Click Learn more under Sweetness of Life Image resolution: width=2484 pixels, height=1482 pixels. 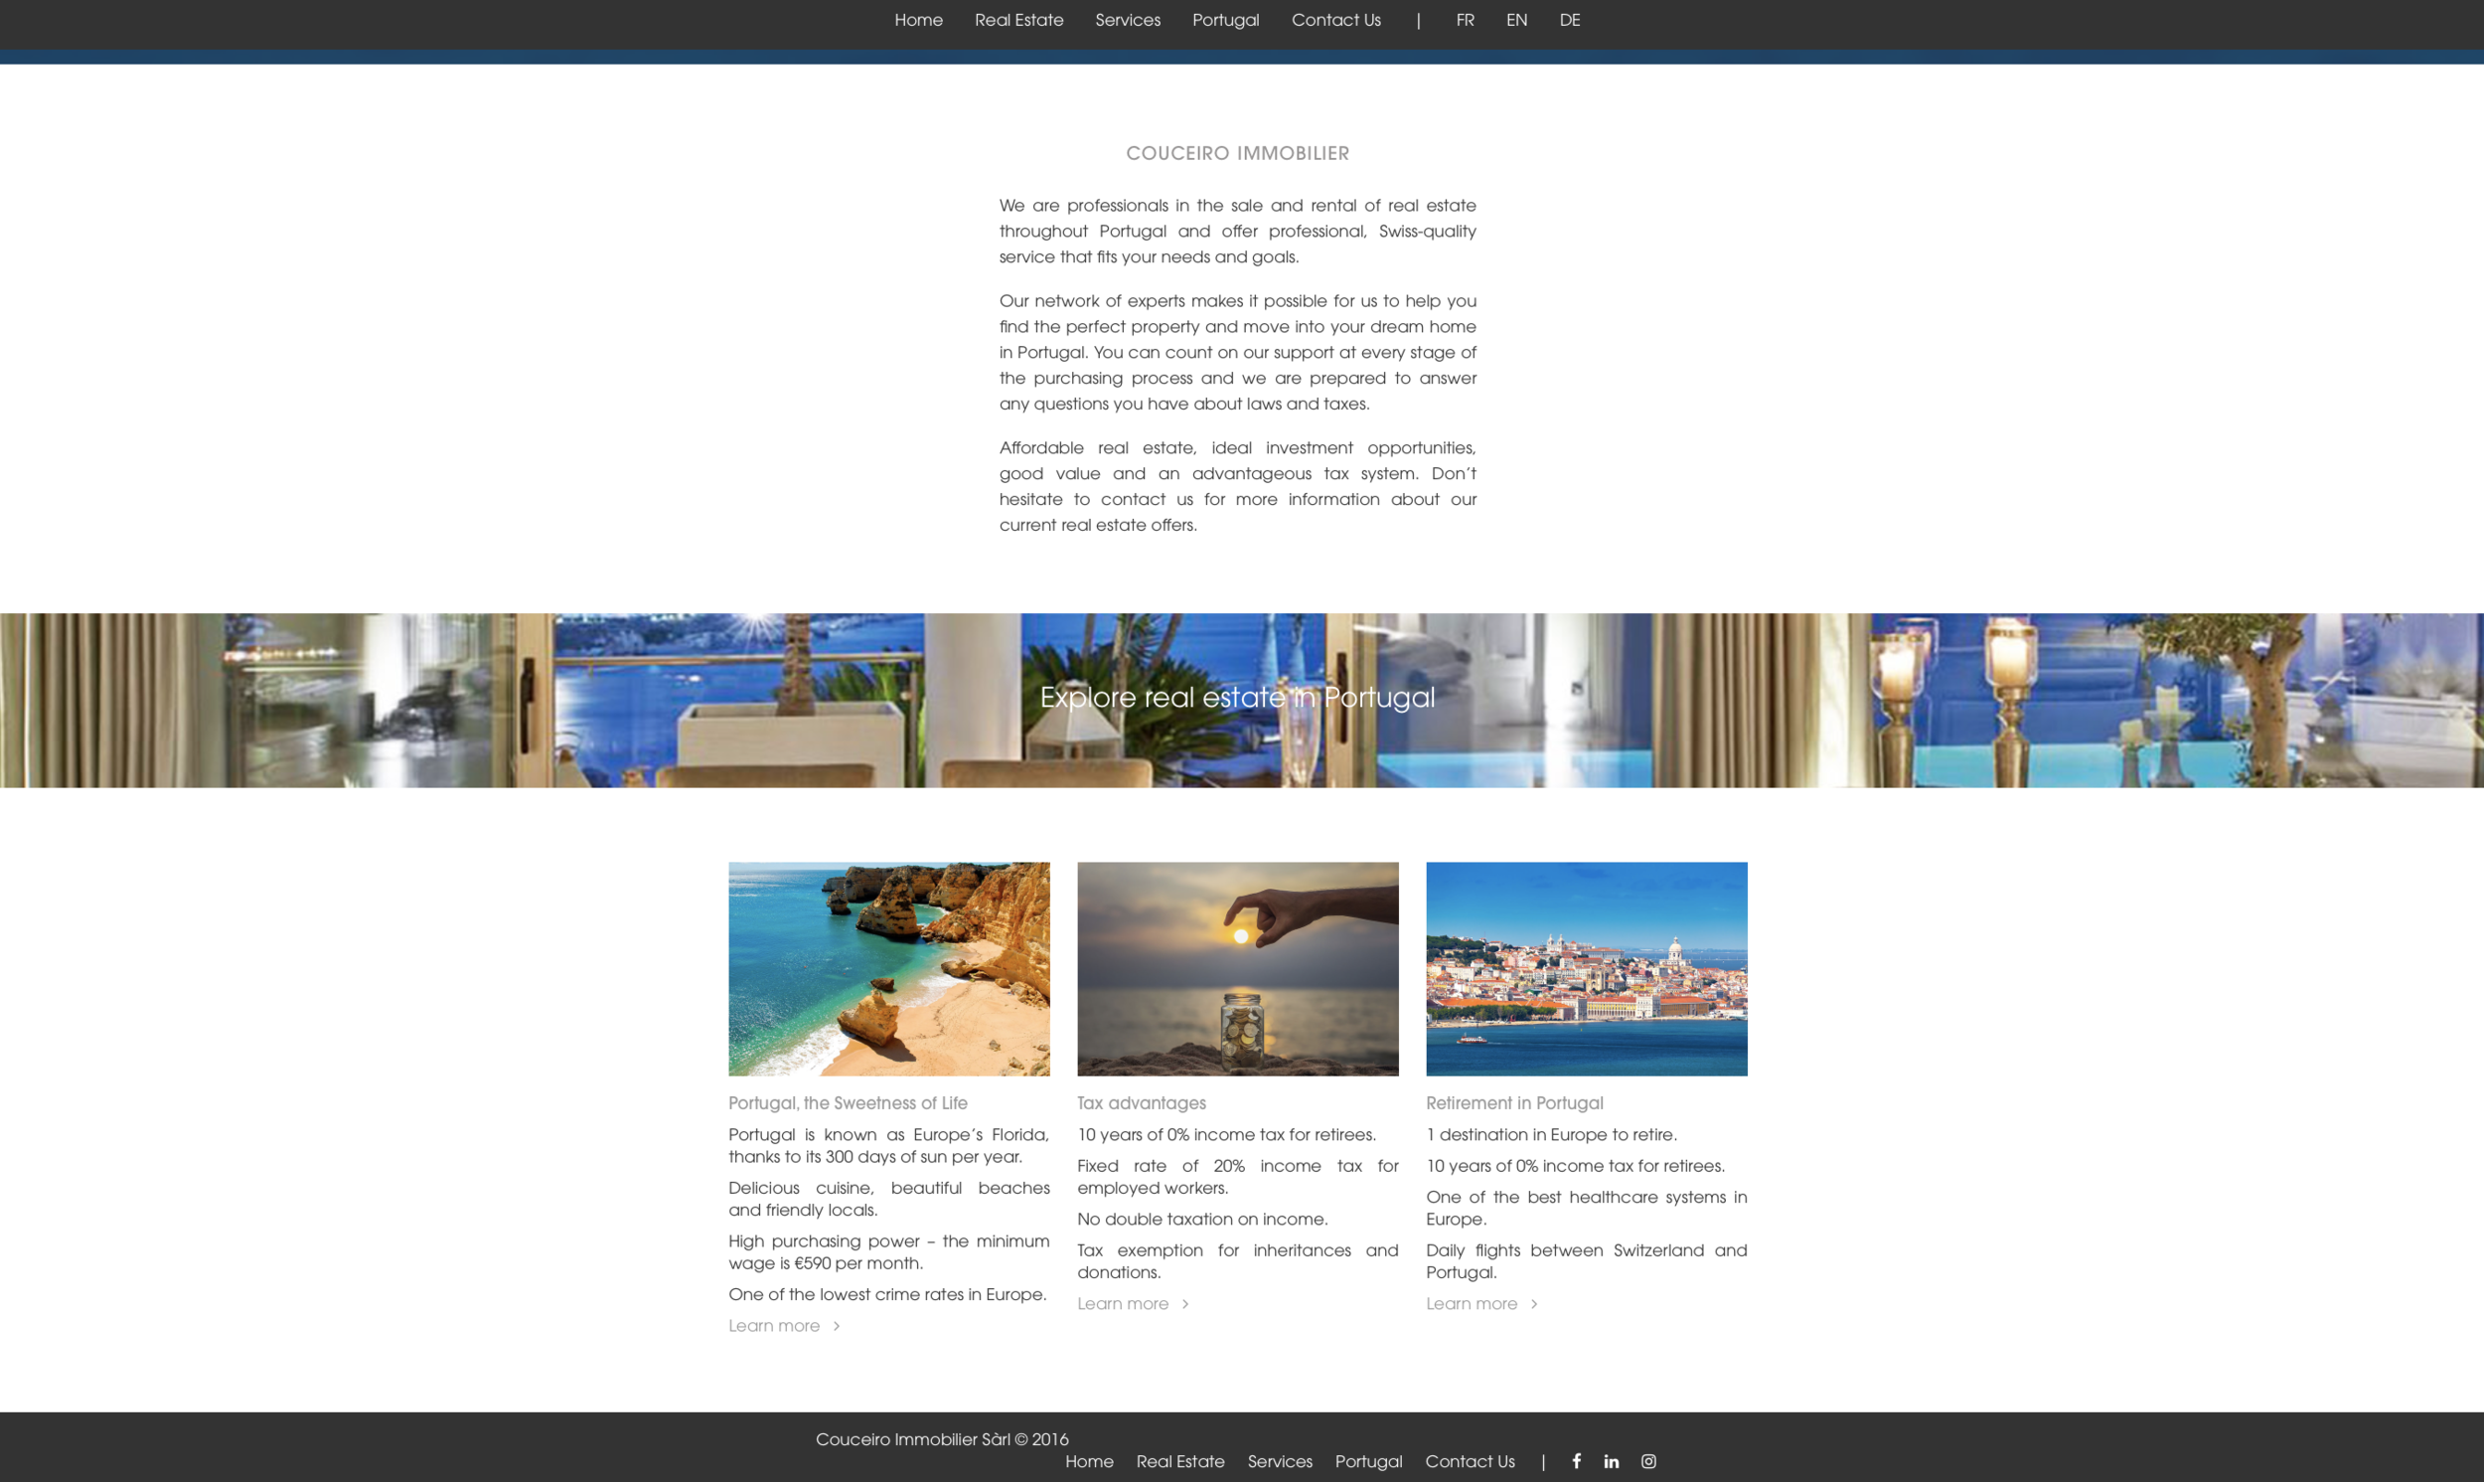(784, 1325)
